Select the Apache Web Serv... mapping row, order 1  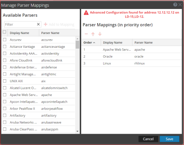131,50
